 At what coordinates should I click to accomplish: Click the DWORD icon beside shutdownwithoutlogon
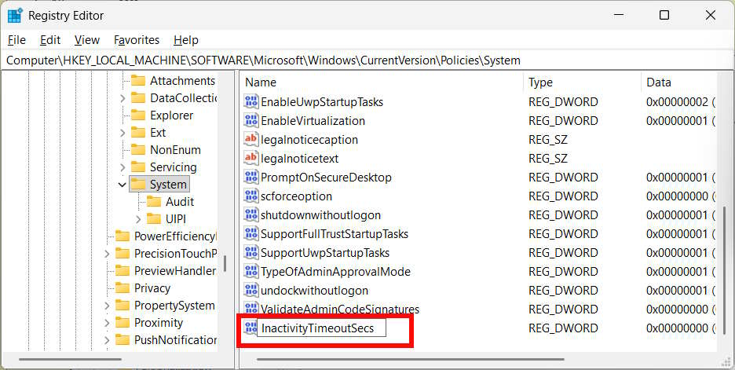tap(251, 214)
